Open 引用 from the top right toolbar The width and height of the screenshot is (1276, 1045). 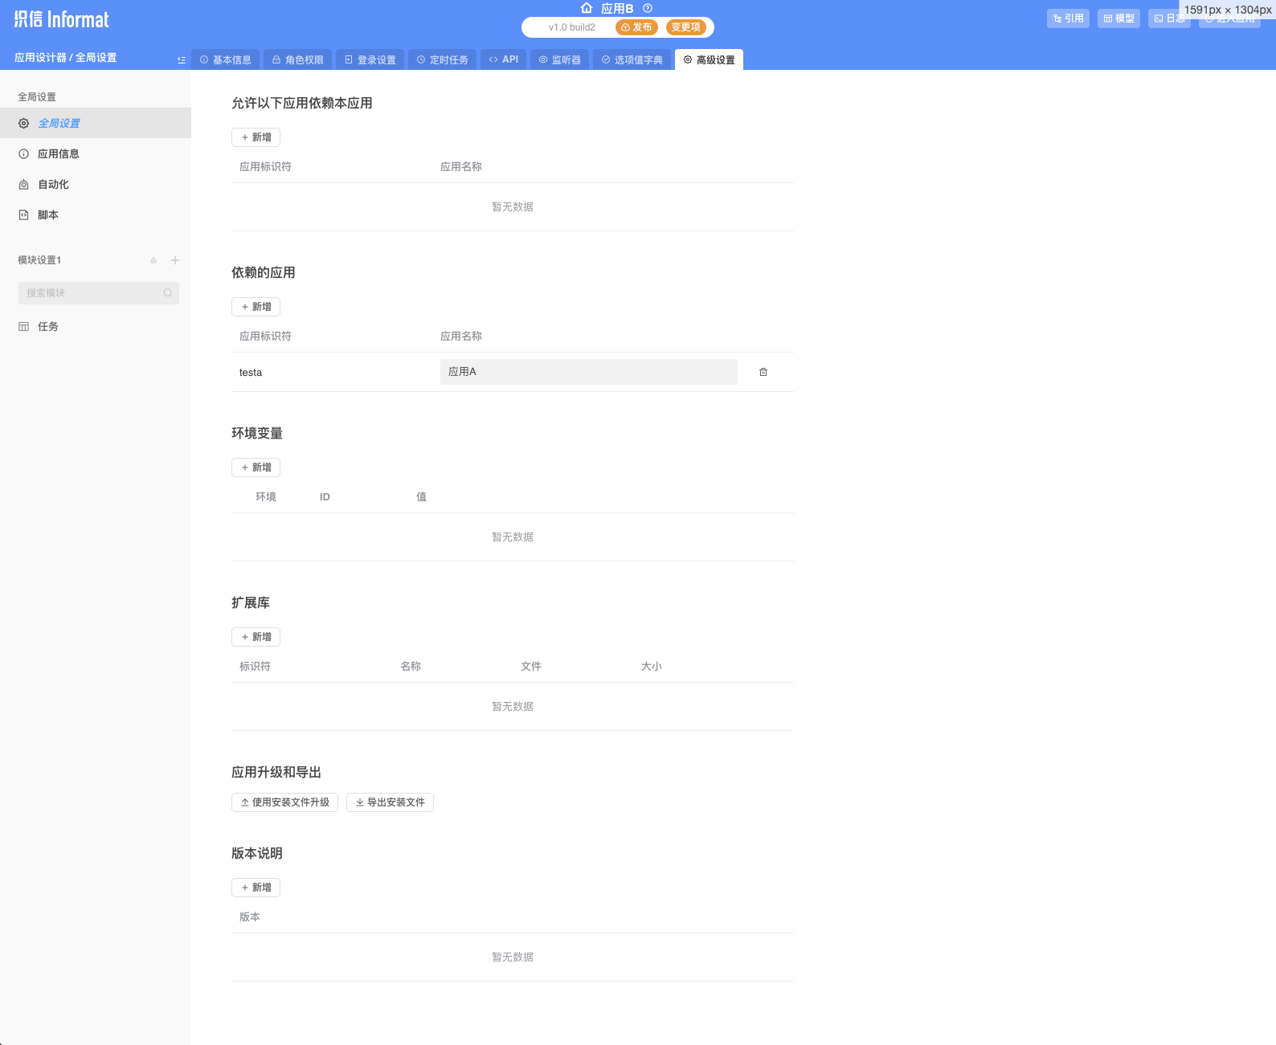1068,18
